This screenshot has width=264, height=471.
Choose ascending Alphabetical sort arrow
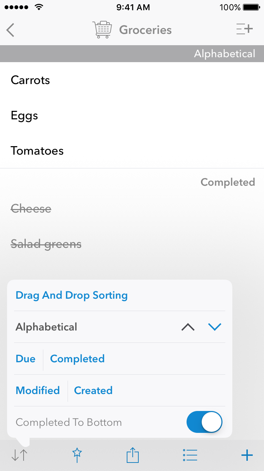point(188,327)
